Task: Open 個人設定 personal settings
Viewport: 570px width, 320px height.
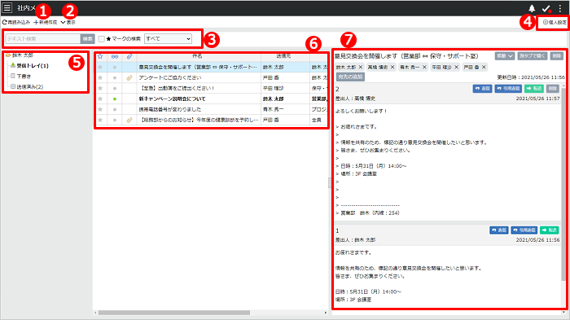Action: pos(555,22)
